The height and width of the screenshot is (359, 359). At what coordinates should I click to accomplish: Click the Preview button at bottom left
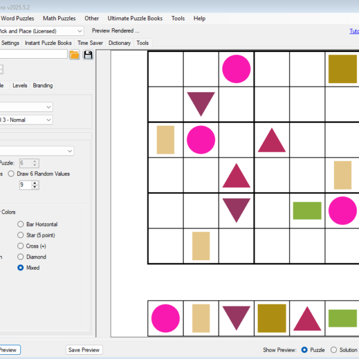pyautogui.click(x=9, y=350)
